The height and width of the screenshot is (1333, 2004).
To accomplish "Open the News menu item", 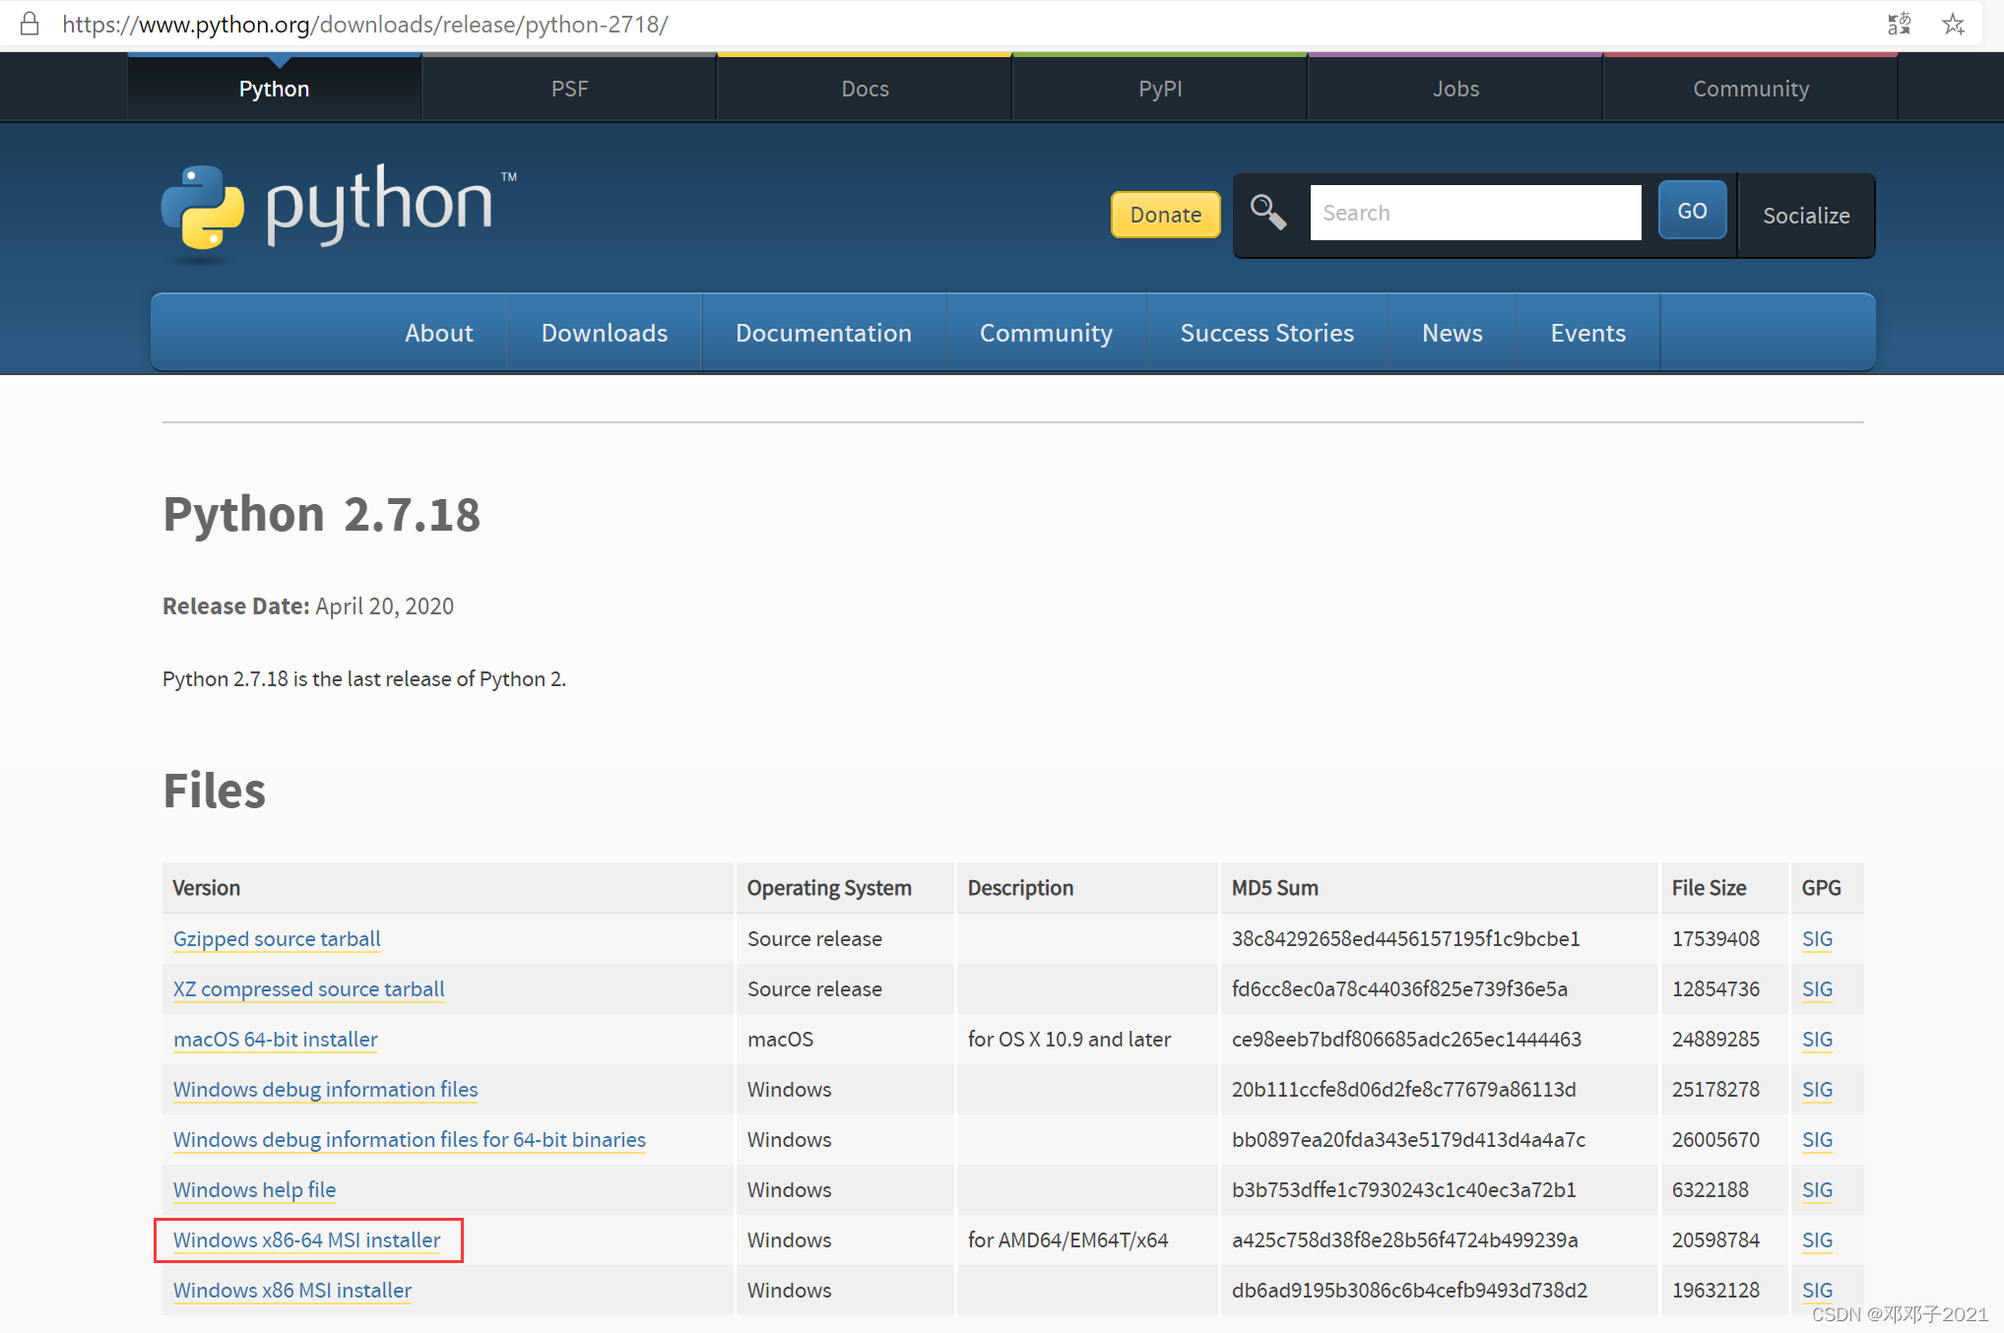I will (1452, 333).
